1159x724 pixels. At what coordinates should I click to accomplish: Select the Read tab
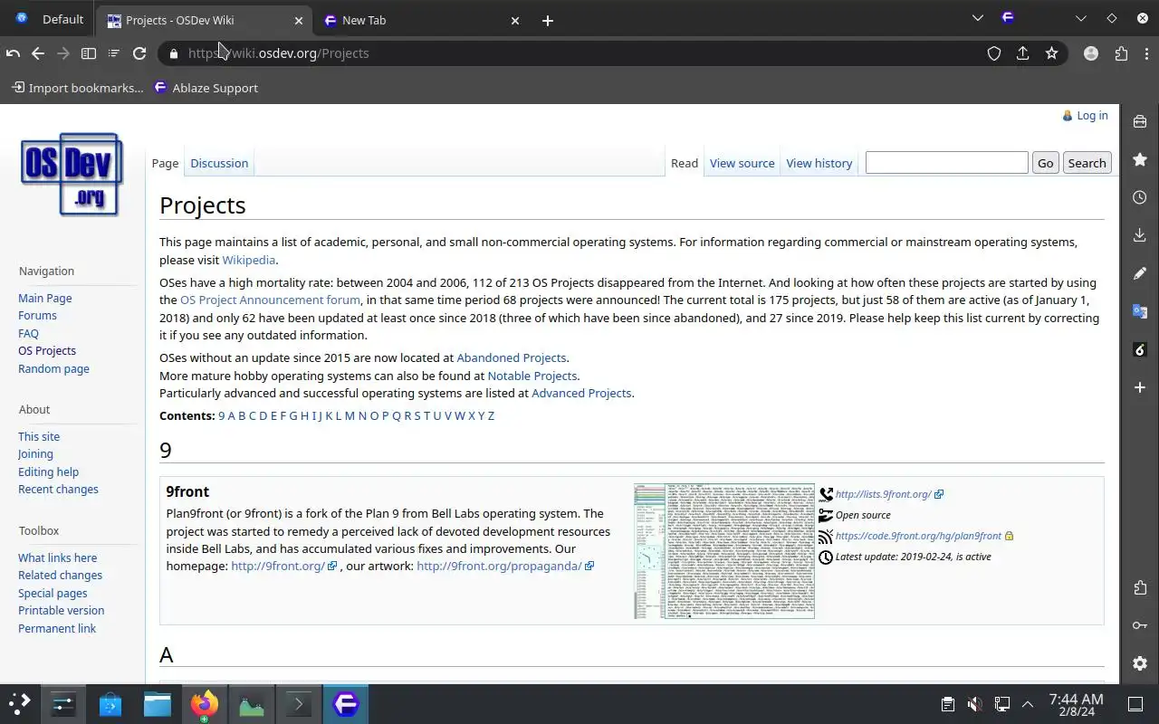click(x=685, y=163)
